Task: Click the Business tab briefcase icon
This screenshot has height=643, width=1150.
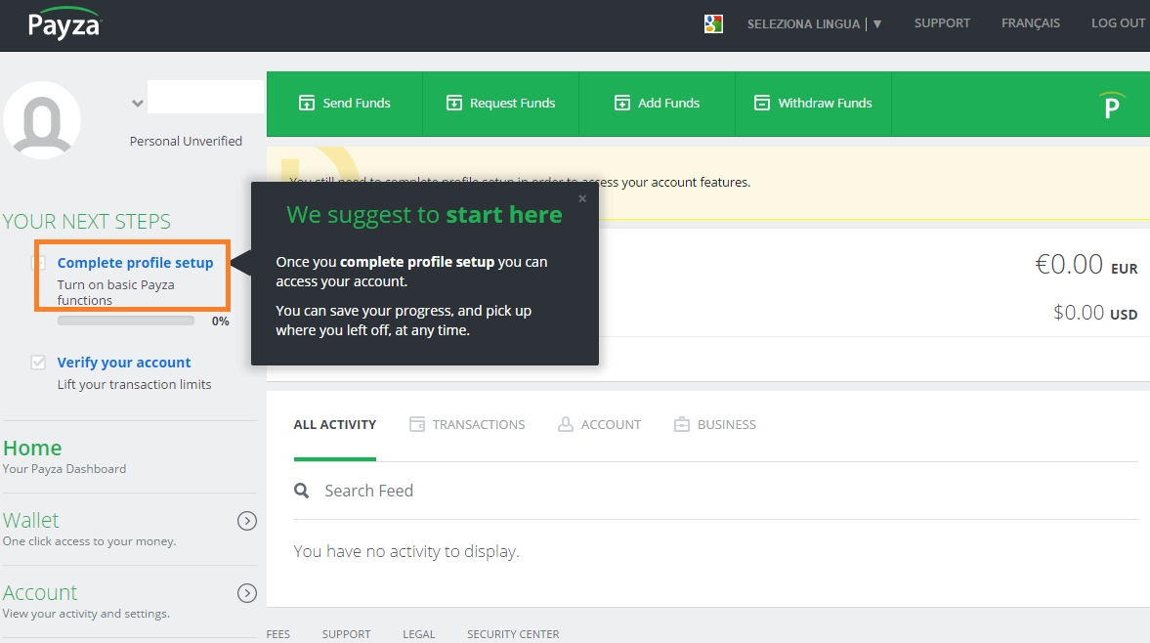Action: click(x=682, y=424)
